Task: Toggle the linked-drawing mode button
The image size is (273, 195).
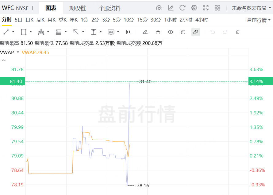Action: tap(195, 32)
